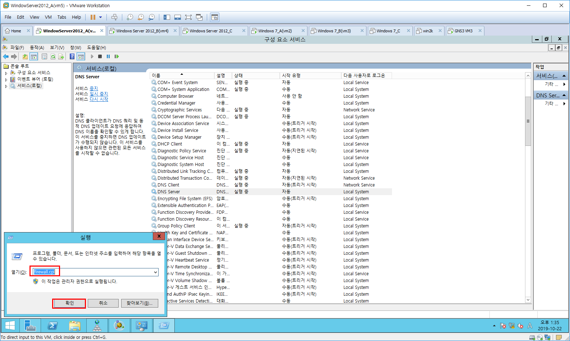Restart service using restart toolbar icon

(x=117, y=56)
